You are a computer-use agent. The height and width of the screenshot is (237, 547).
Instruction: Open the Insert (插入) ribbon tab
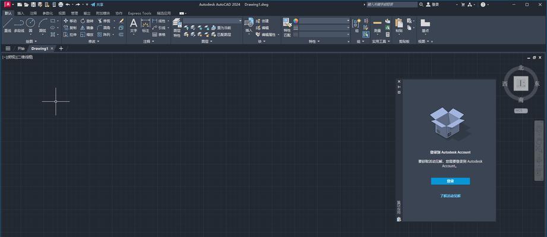[21, 13]
